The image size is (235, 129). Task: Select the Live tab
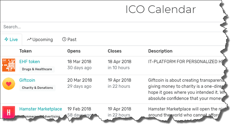click(11, 39)
